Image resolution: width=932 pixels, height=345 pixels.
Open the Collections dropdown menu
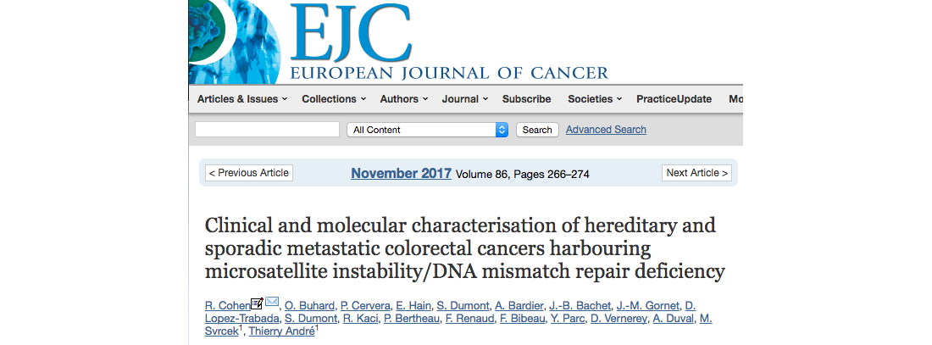click(x=334, y=99)
